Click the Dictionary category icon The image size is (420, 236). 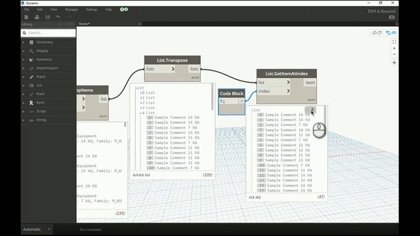[31, 42]
